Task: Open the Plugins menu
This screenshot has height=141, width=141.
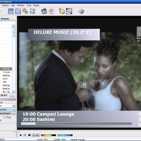Action: point(36,5)
